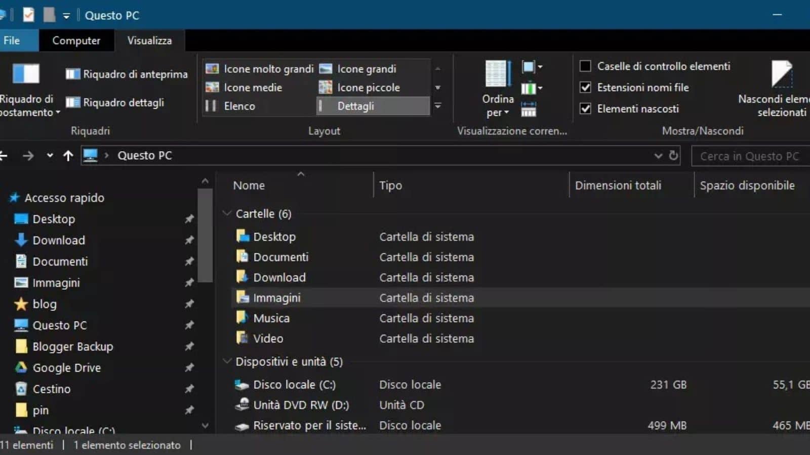This screenshot has height=455, width=810.
Task: Sort by Dimensioni totali column header
Action: coord(618,186)
